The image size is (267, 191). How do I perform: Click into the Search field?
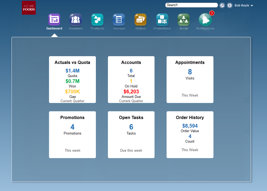pos(191,5)
